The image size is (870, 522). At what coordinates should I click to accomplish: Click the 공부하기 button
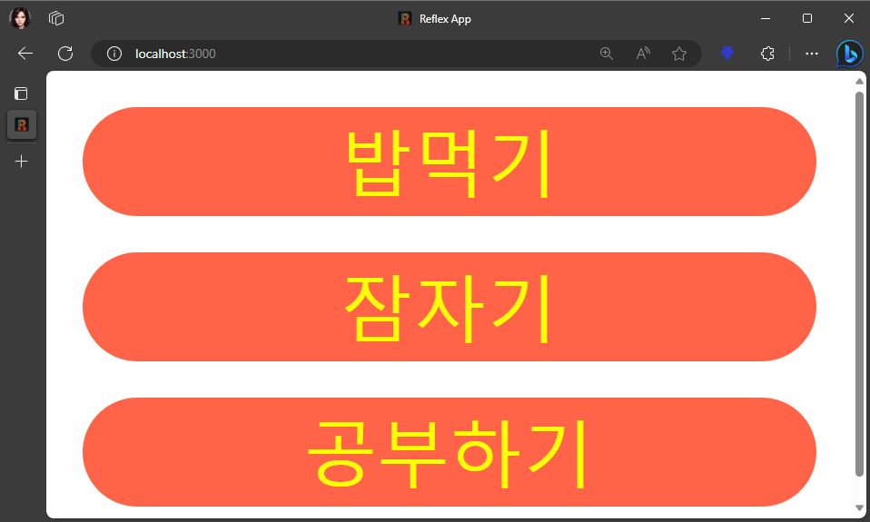[x=450, y=452]
